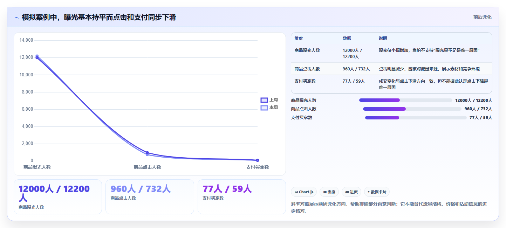
Task: Click the 2,000 y-axis label
Action: tap(27, 144)
